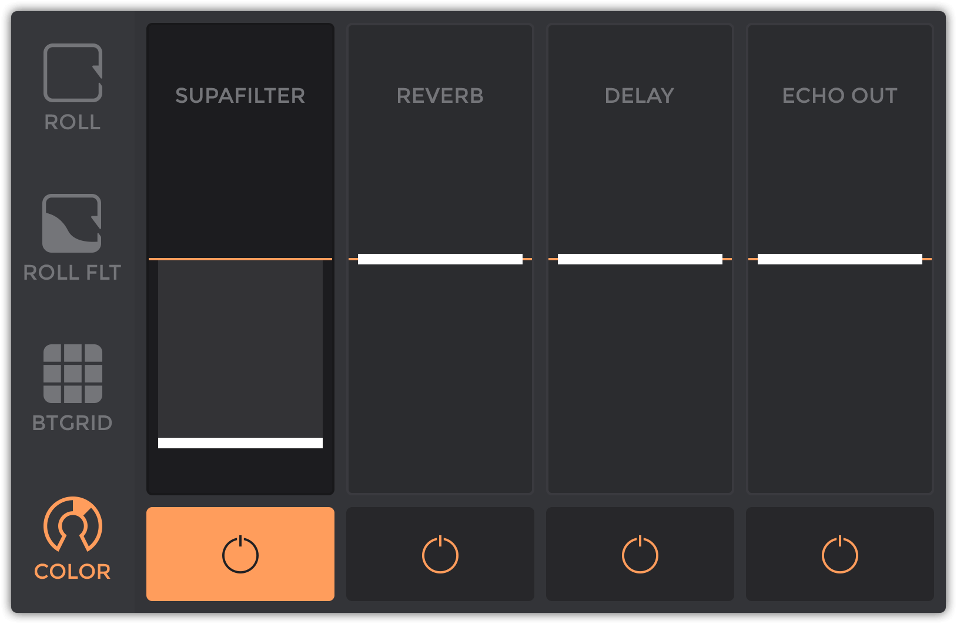This screenshot has height=624, width=957.
Task: Open the BTGRID grid icon
Action: coord(73,374)
